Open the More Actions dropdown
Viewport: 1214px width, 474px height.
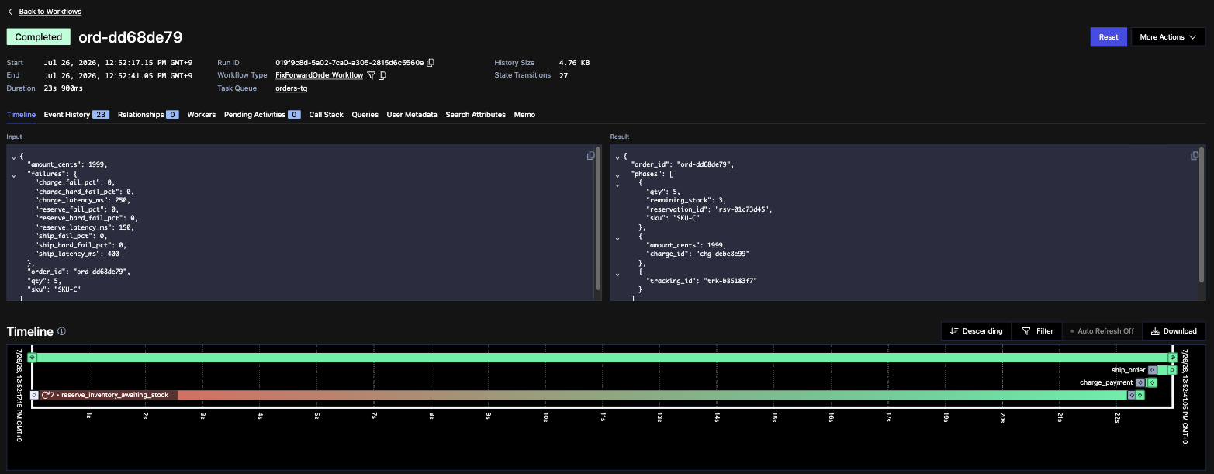pos(1168,36)
